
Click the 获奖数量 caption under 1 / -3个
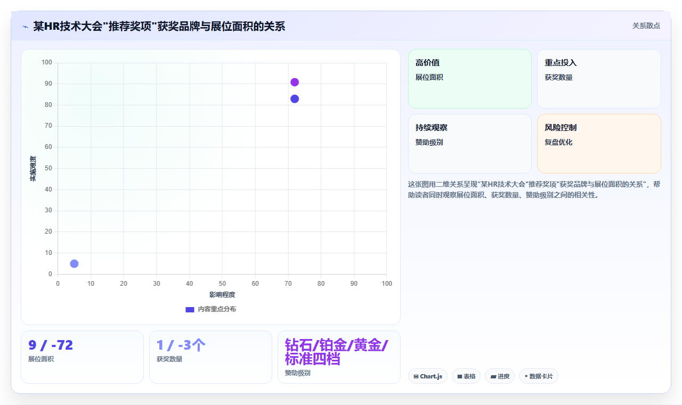169,359
